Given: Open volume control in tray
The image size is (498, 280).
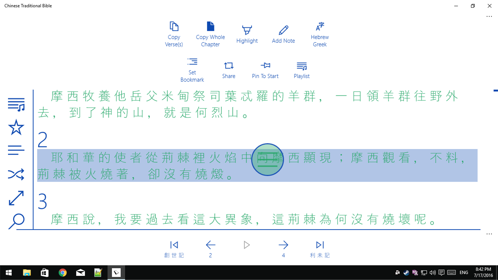Looking at the screenshot, I should 433,273.
